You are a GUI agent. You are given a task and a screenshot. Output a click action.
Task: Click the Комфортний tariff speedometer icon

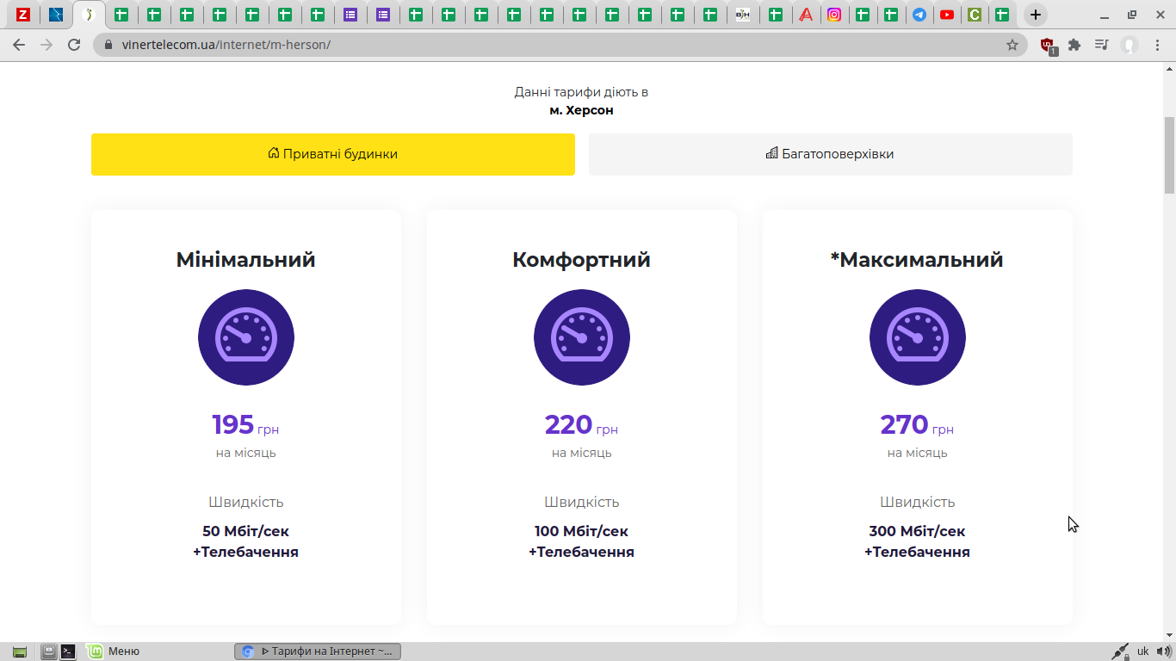click(x=582, y=337)
